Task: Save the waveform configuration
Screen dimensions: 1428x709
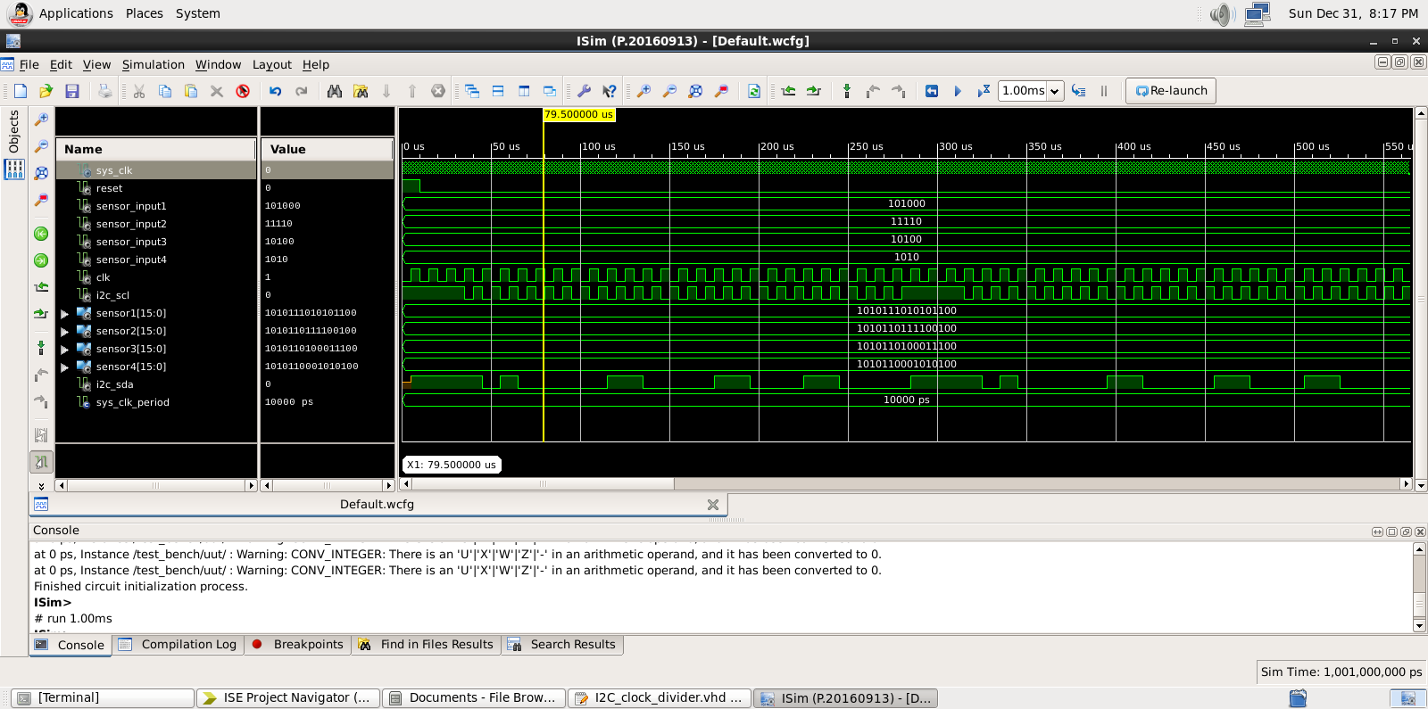Action: click(72, 91)
